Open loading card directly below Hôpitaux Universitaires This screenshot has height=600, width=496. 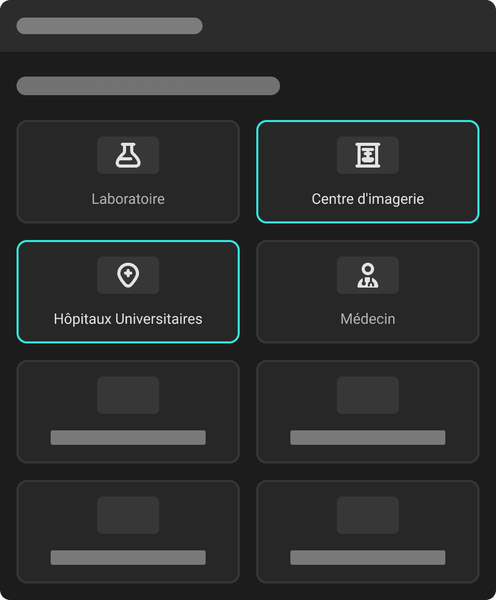pyautogui.click(x=128, y=412)
